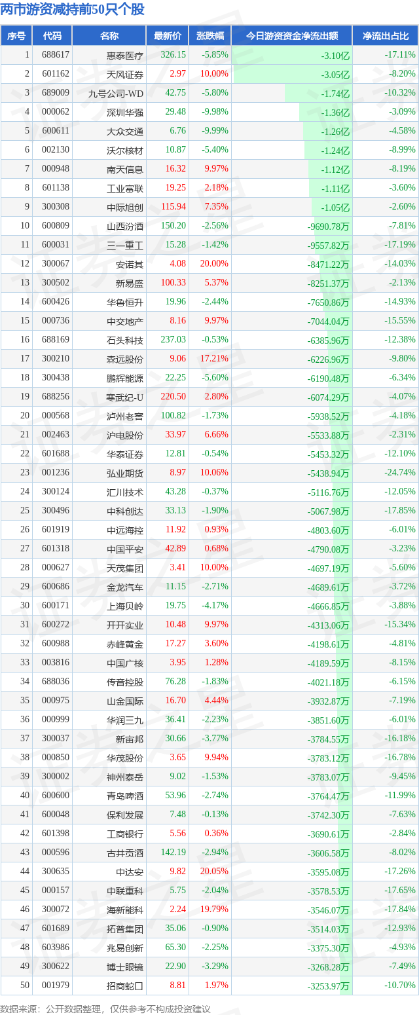Select stock name 上海贝岭
The image size is (419, 1015).
[125, 606]
